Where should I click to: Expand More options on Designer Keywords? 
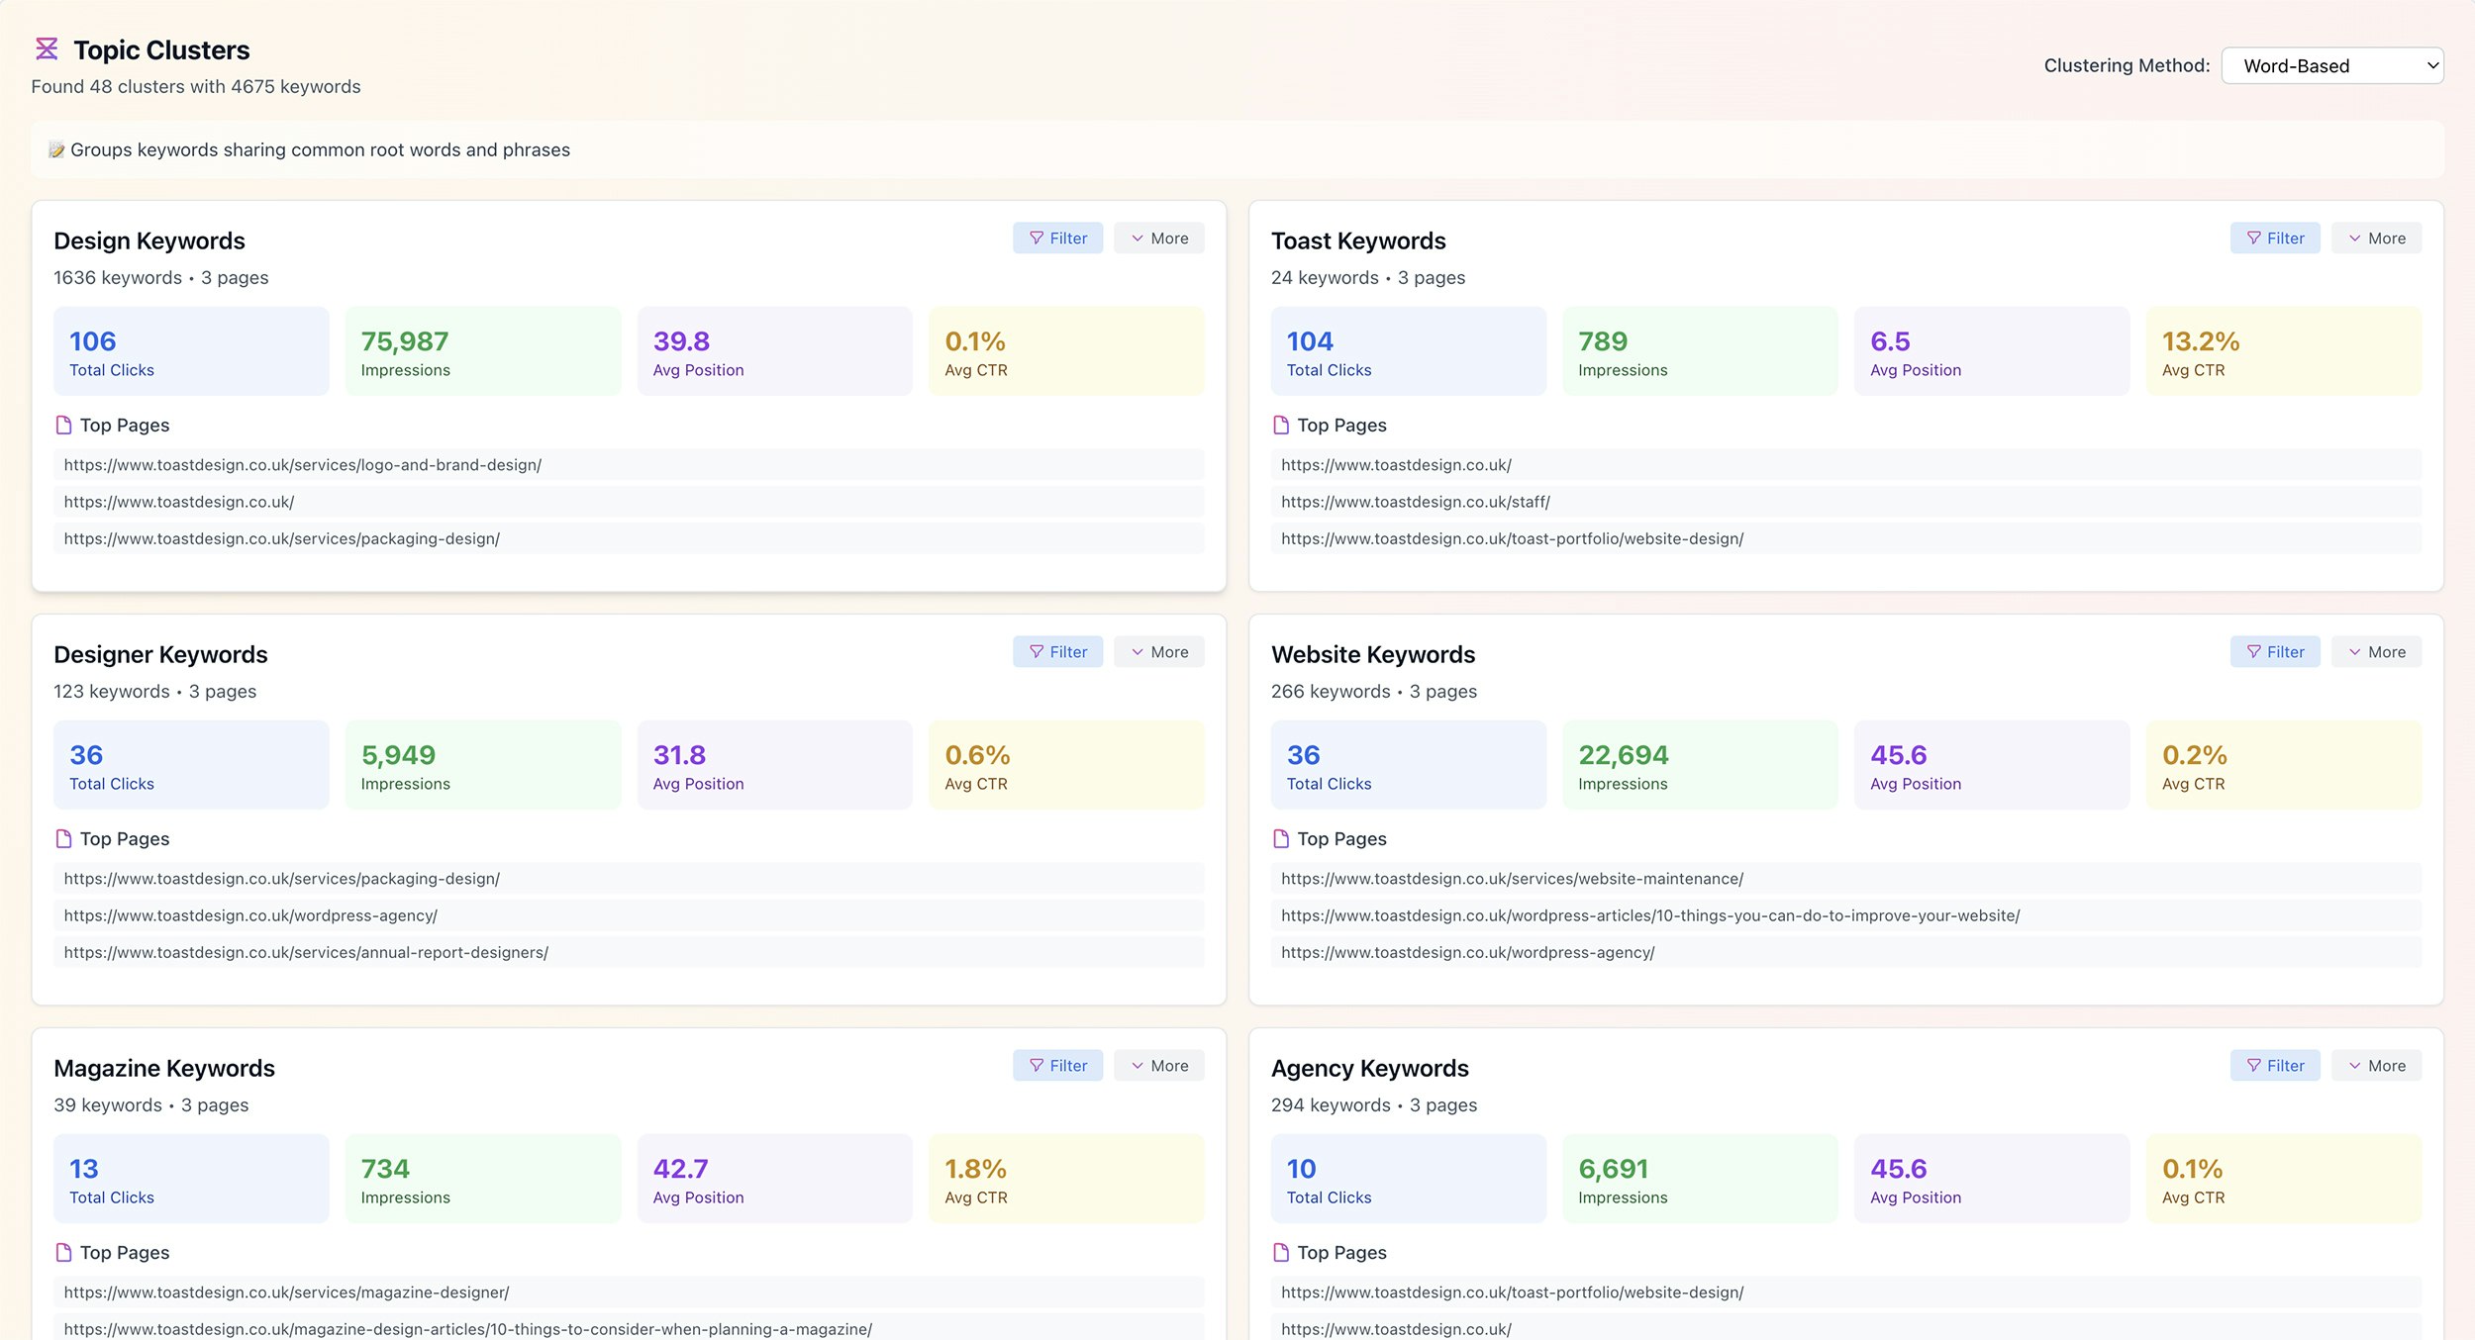(x=1159, y=651)
